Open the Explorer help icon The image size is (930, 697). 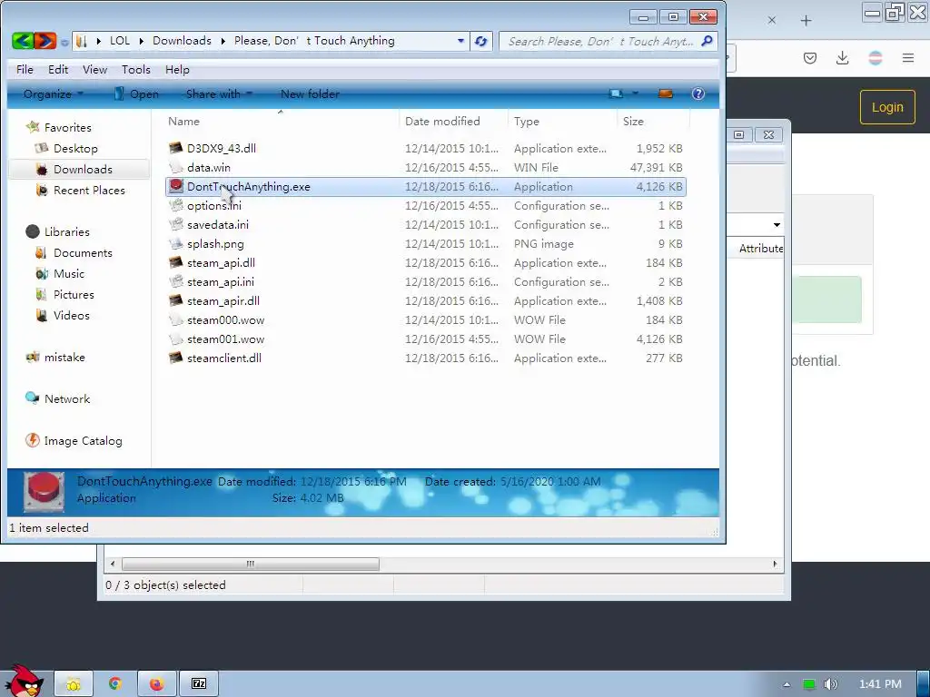(698, 93)
